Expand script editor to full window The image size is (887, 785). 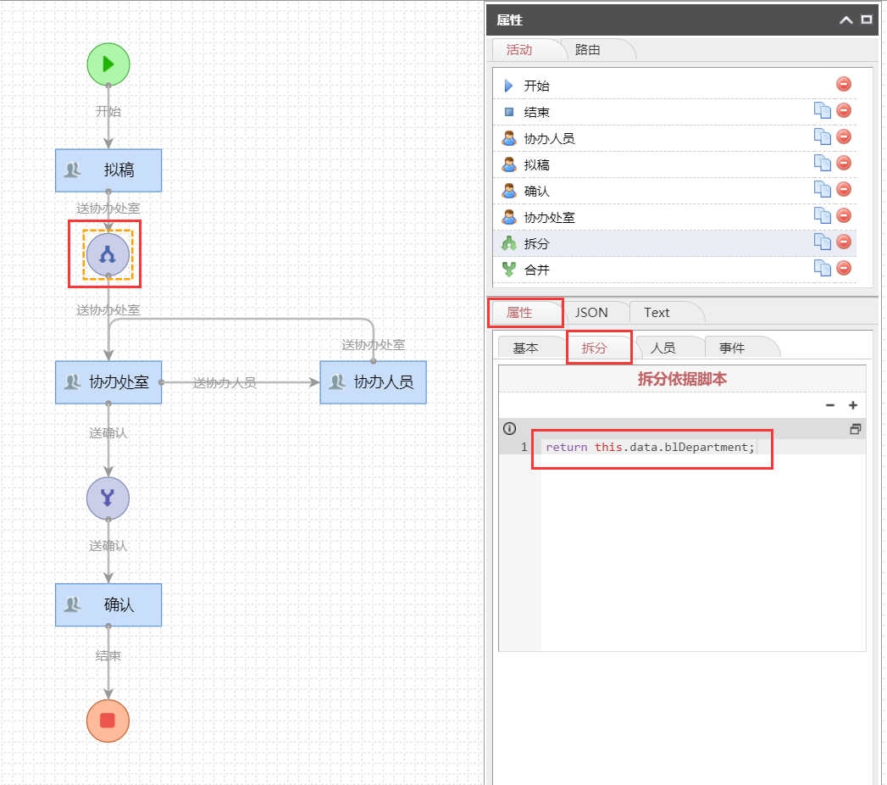point(856,429)
